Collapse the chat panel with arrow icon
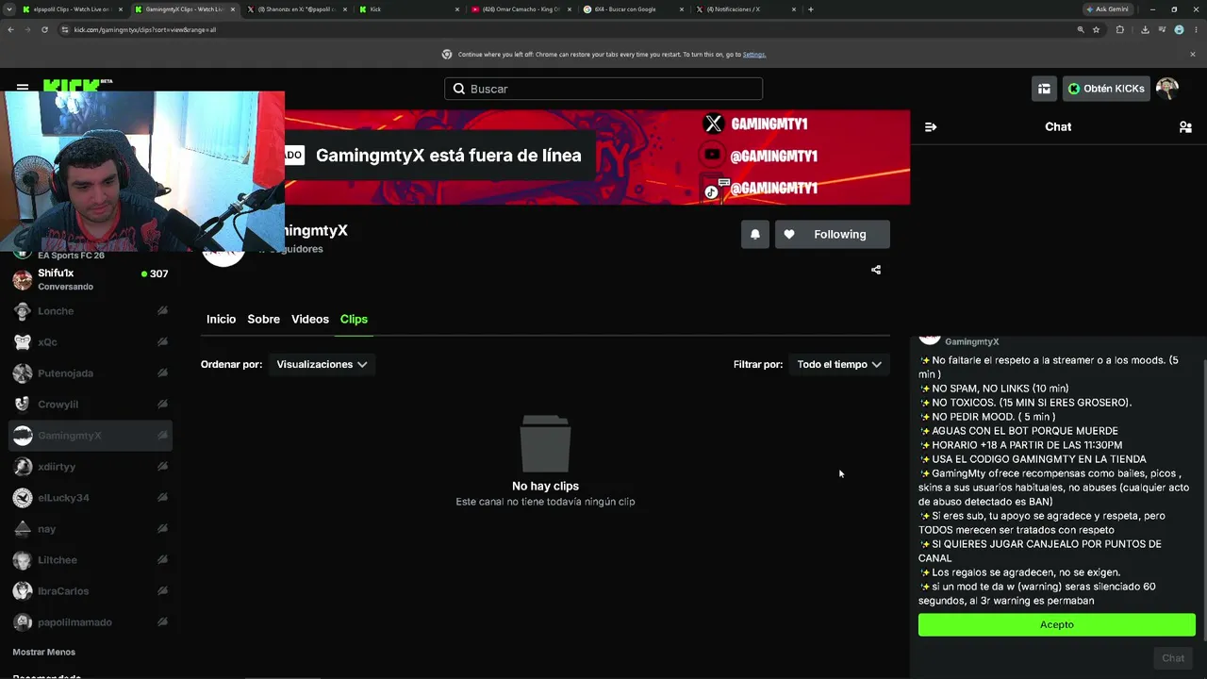 pyautogui.click(x=931, y=127)
